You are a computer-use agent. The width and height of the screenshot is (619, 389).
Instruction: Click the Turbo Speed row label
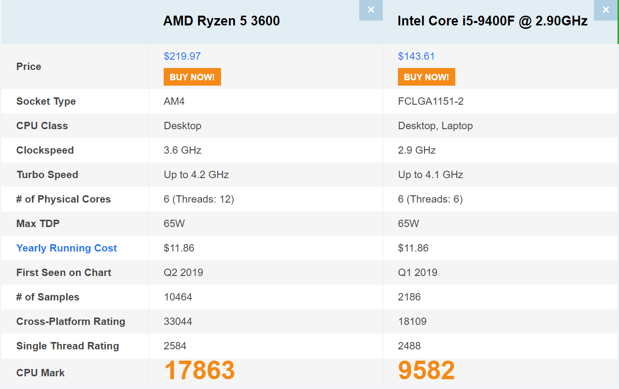[x=48, y=175]
